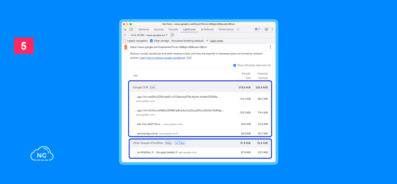Switch to the Performance tab
Image resolution: width=397 pixels, height=184 pixels.
226,29
